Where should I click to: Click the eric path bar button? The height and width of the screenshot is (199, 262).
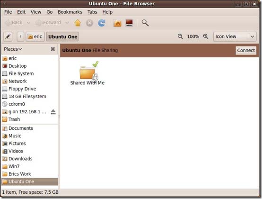click(35, 36)
